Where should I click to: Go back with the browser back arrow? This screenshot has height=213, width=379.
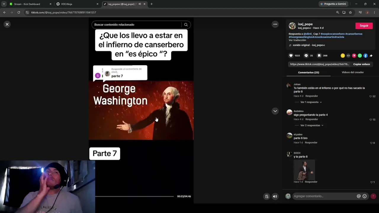4,12
